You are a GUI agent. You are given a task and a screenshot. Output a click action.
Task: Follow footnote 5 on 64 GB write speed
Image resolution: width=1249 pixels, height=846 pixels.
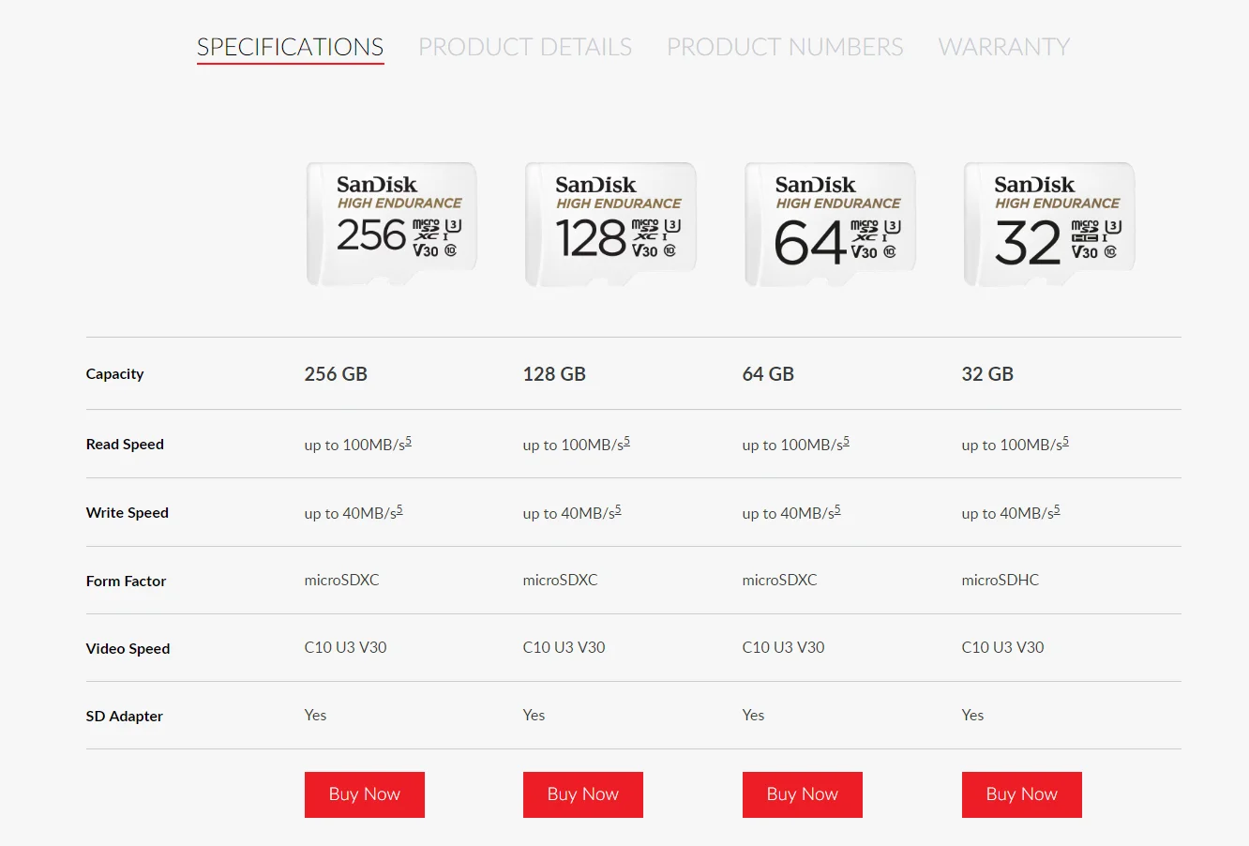click(837, 509)
